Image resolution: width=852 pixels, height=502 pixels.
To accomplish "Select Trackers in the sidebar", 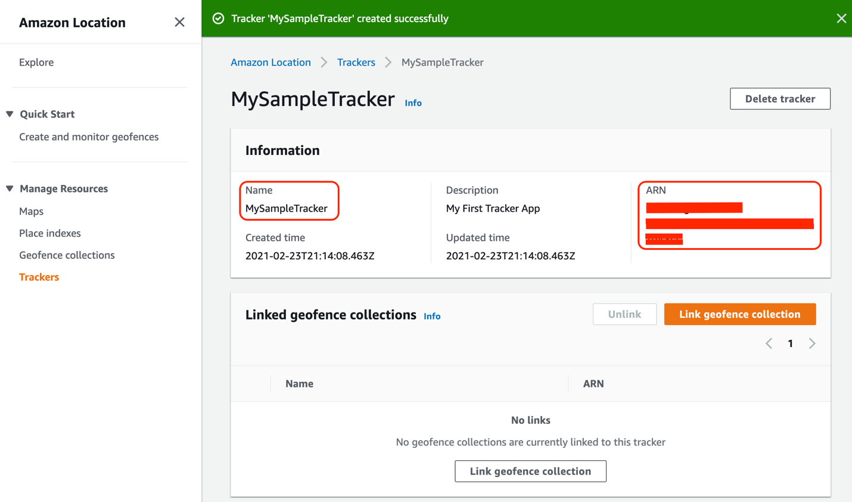I will [39, 277].
